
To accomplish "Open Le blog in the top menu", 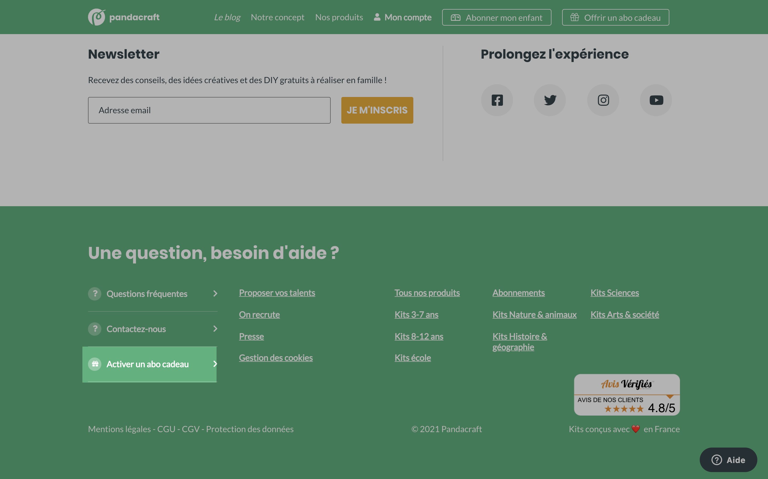I will pos(227,17).
